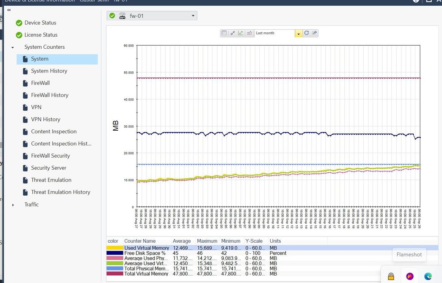Select FireWall History in the sidebar
Image resolution: width=442 pixels, height=283 pixels.
coord(50,95)
